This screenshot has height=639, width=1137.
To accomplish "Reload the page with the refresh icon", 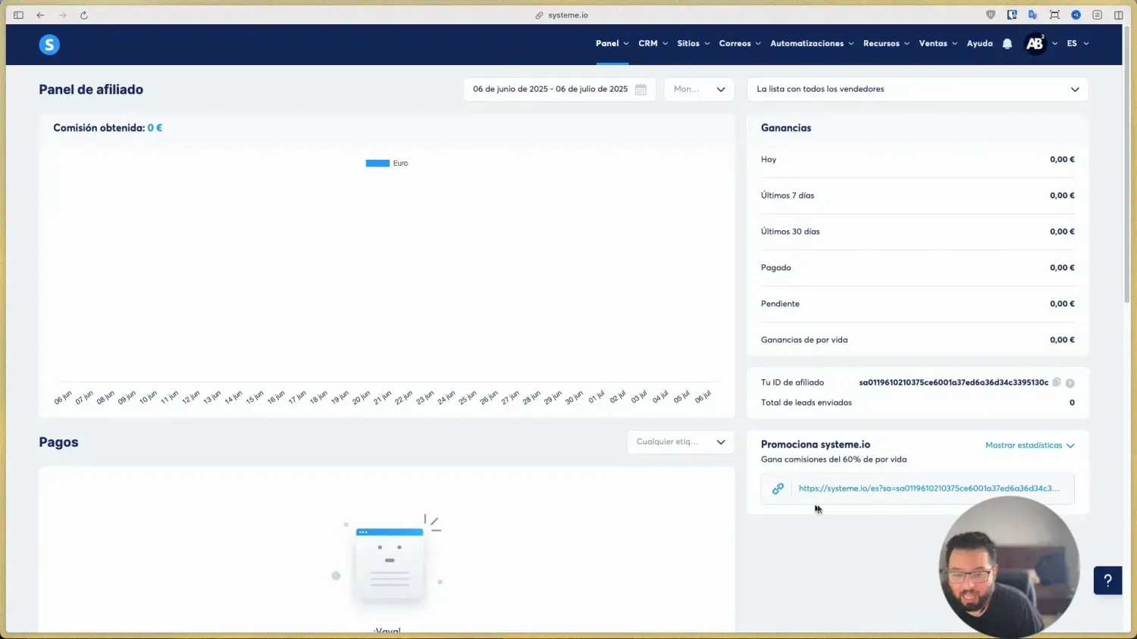I will click(84, 15).
